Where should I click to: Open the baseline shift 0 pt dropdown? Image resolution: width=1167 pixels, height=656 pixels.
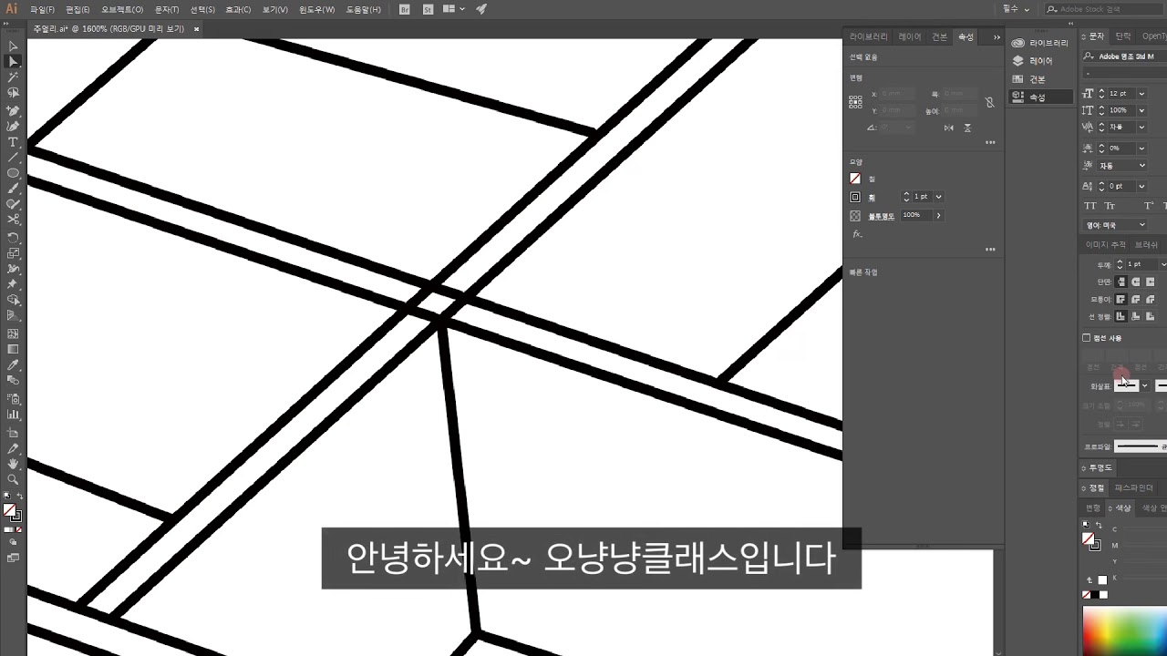(1141, 186)
